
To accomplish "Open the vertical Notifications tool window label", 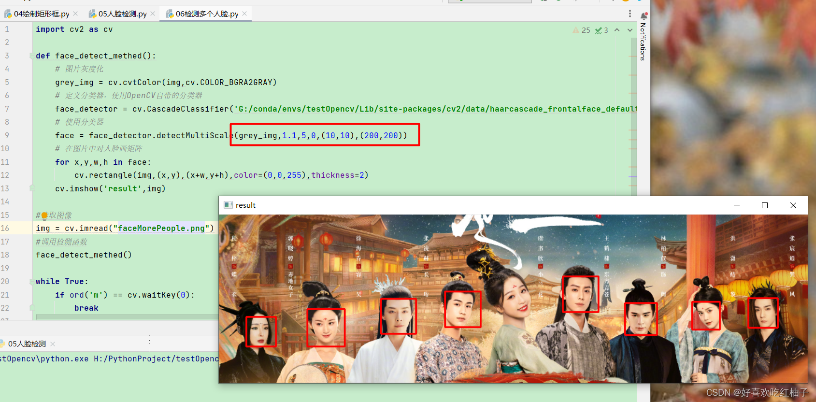I will click(643, 42).
